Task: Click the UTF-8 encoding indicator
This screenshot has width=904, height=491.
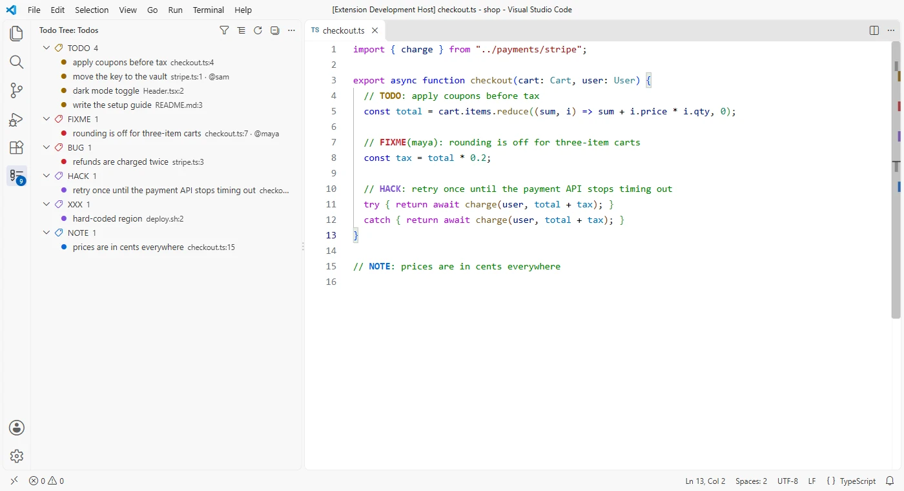Action: pyautogui.click(x=788, y=481)
